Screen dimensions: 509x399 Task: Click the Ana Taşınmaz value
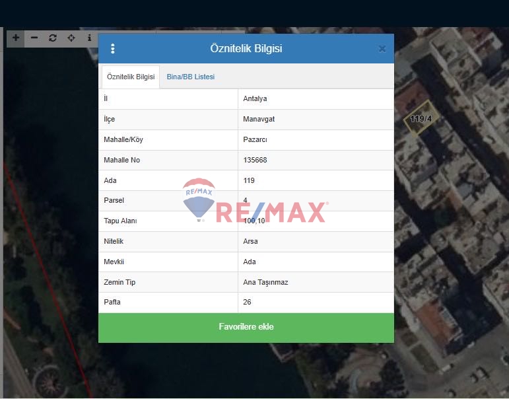coord(265,282)
